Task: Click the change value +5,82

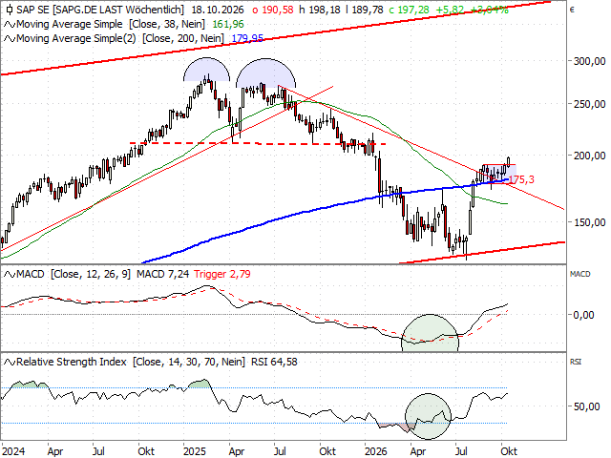Action: [x=450, y=10]
